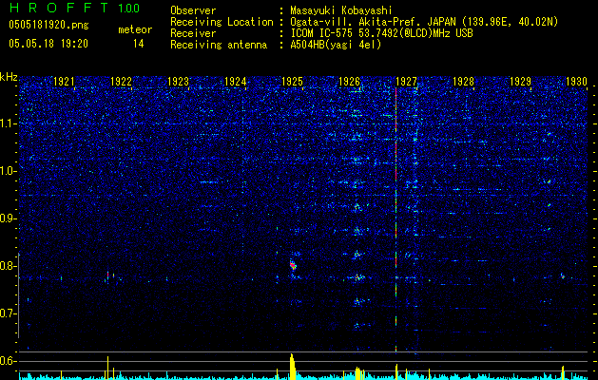Click the HROFFT program title text
This screenshot has width=598, height=380.
tap(60, 8)
